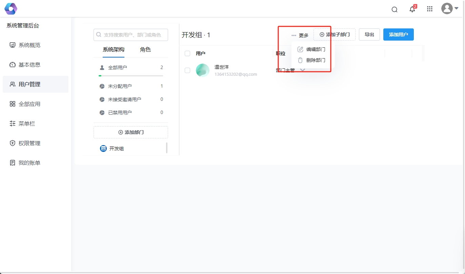Open the apps grid launcher icon
Image resolution: width=465 pixels, height=274 pixels.
pos(430,9)
